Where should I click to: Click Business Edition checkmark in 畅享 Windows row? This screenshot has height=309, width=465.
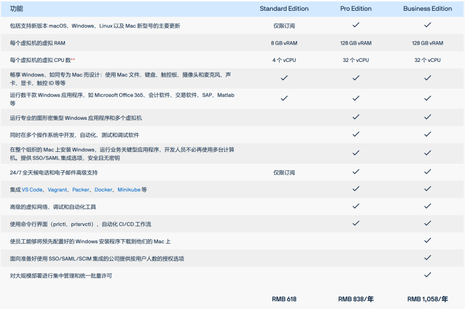(427, 78)
